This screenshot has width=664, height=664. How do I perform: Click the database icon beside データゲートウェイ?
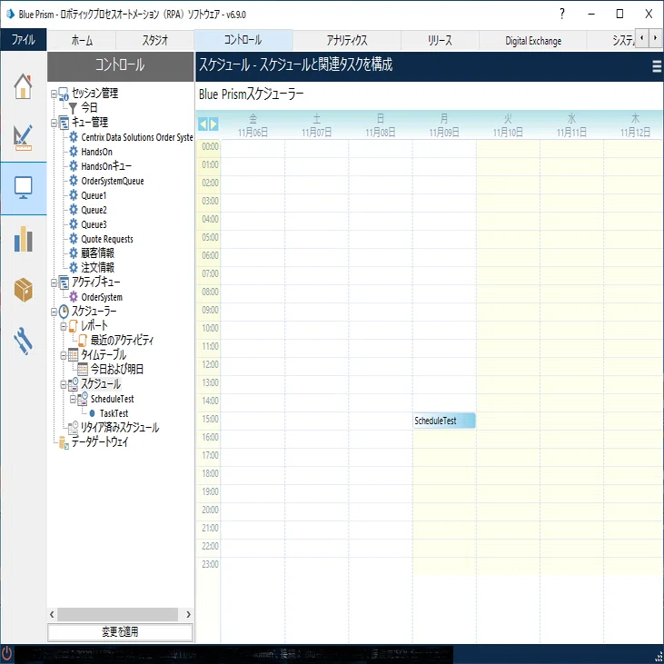pos(64,442)
